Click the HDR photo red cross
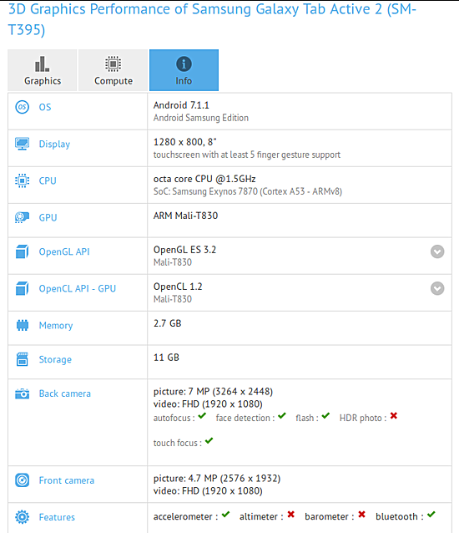Image resolution: width=459 pixels, height=533 pixels. [394, 416]
